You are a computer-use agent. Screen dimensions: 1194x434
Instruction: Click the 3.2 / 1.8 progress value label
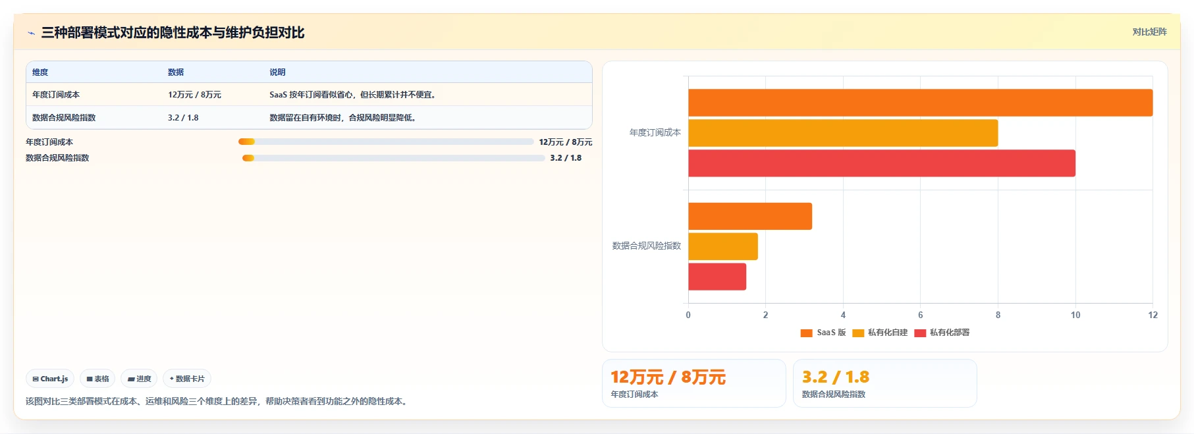566,158
